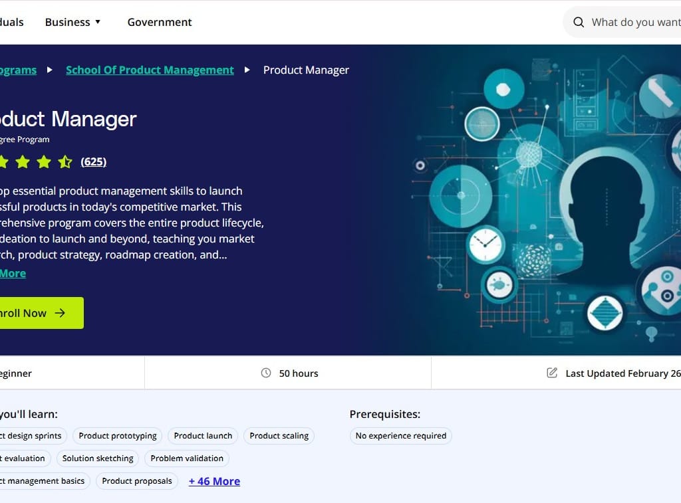Click the edit pencil icon by Last Updated
The height and width of the screenshot is (503, 681).
tap(552, 373)
